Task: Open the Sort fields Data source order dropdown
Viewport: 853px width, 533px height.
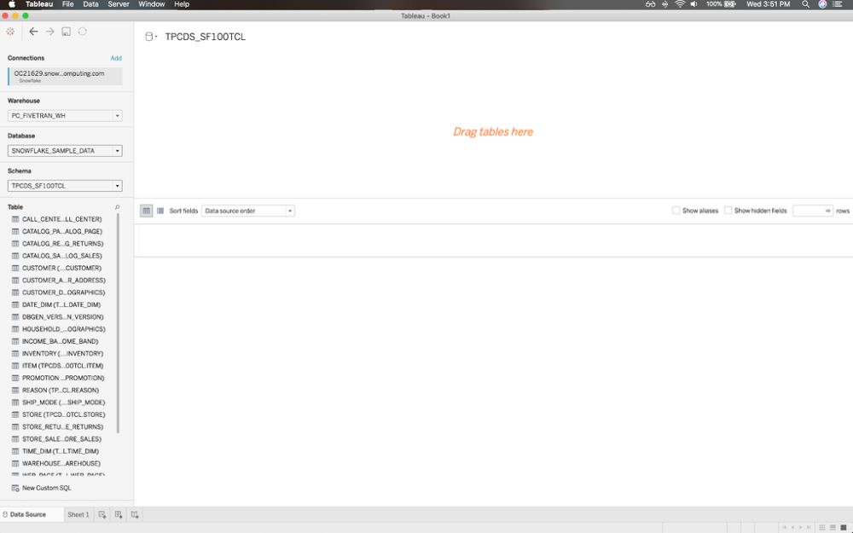Action: [248, 211]
